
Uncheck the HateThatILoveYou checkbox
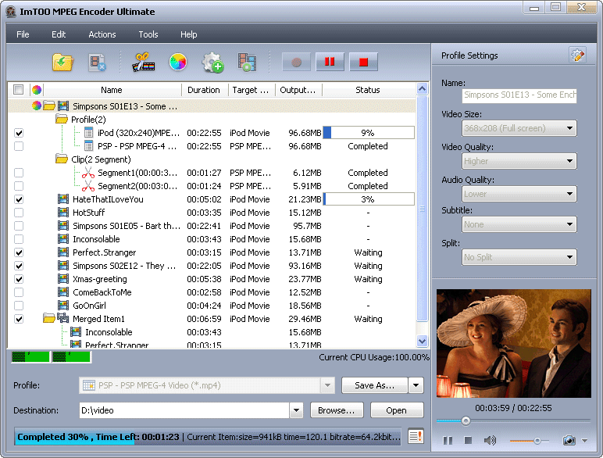19,199
